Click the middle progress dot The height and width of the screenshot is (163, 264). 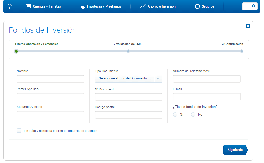point(128,51)
